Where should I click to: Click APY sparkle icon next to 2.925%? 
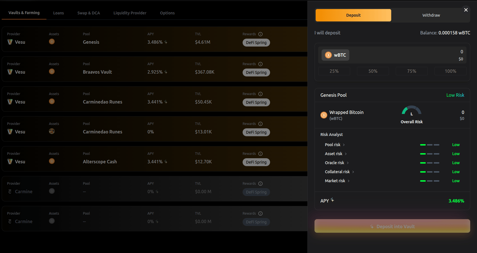click(x=166, y=72)
